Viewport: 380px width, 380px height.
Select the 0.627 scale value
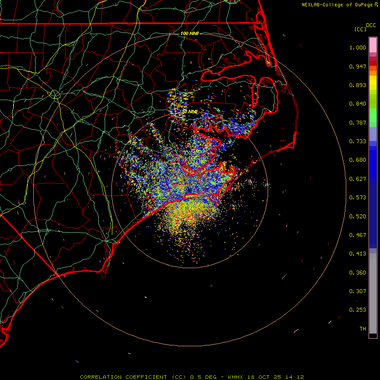click(358, 179)
